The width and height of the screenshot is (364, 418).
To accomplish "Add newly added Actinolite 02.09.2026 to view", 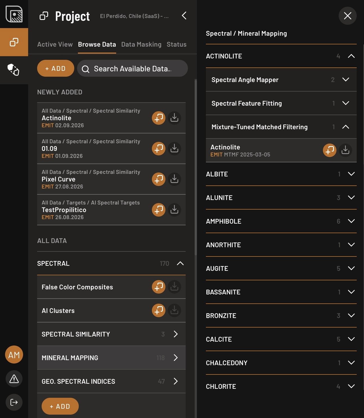I will pos(159,118).
